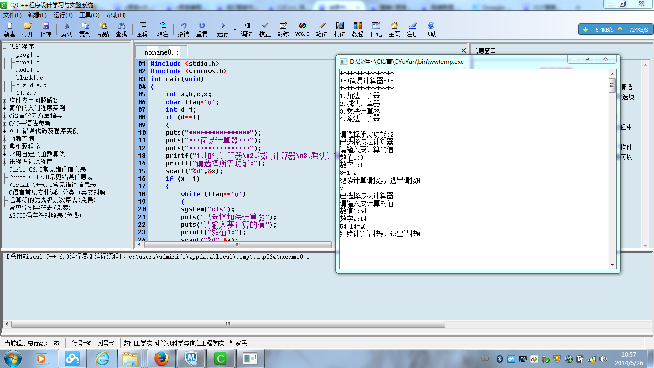The image size is (654, 368).
Task: Click the 日记 (Diary) toolbar icon
Action: [x=376, y=29]
